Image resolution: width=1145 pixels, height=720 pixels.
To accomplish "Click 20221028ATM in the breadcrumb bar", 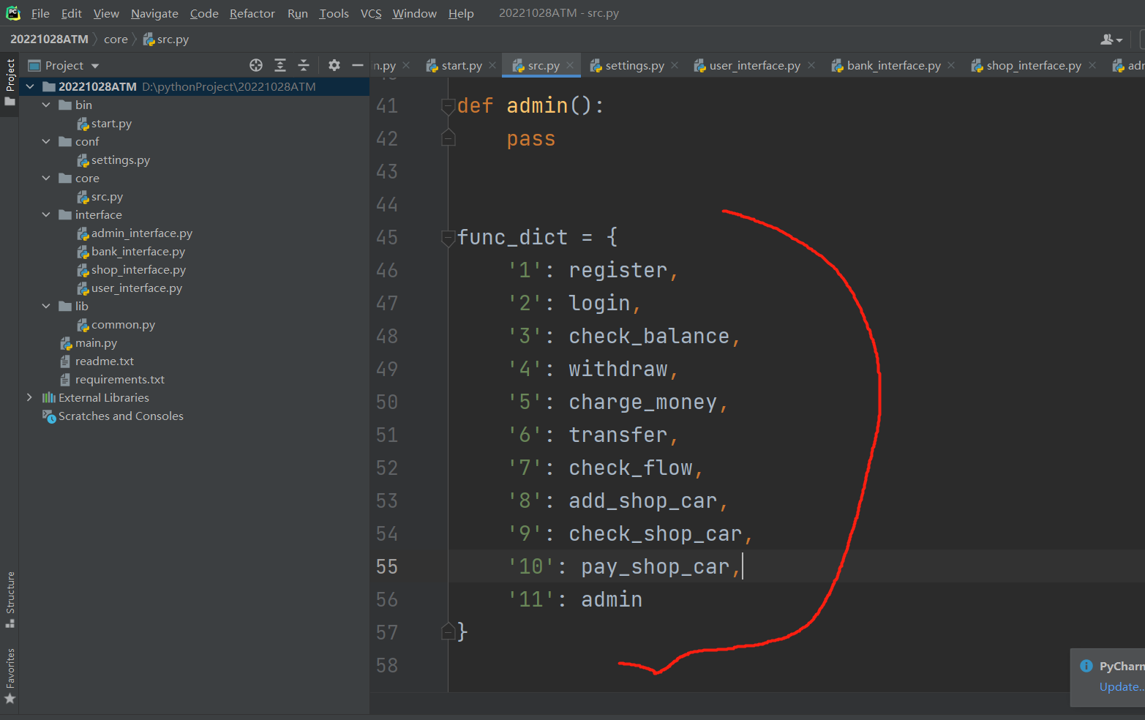I will pyautogui.click(x=49, y=40).
